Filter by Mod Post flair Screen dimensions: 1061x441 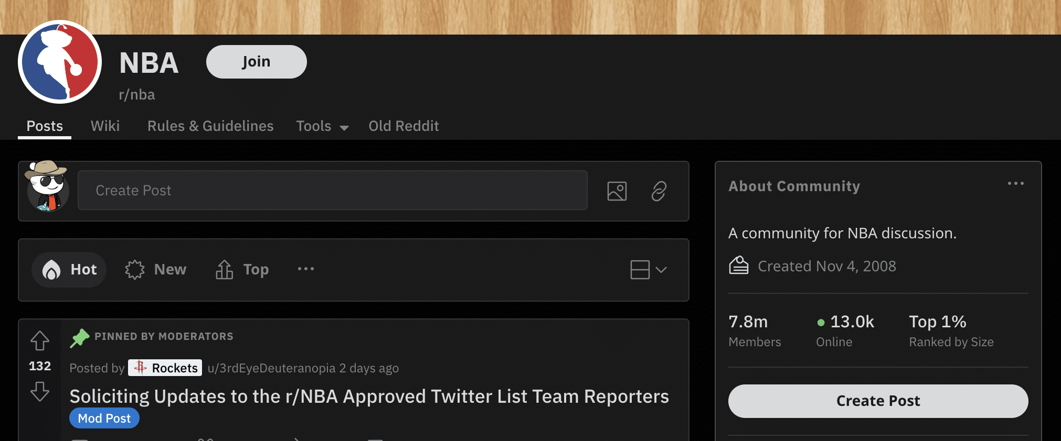click(104, 418)
